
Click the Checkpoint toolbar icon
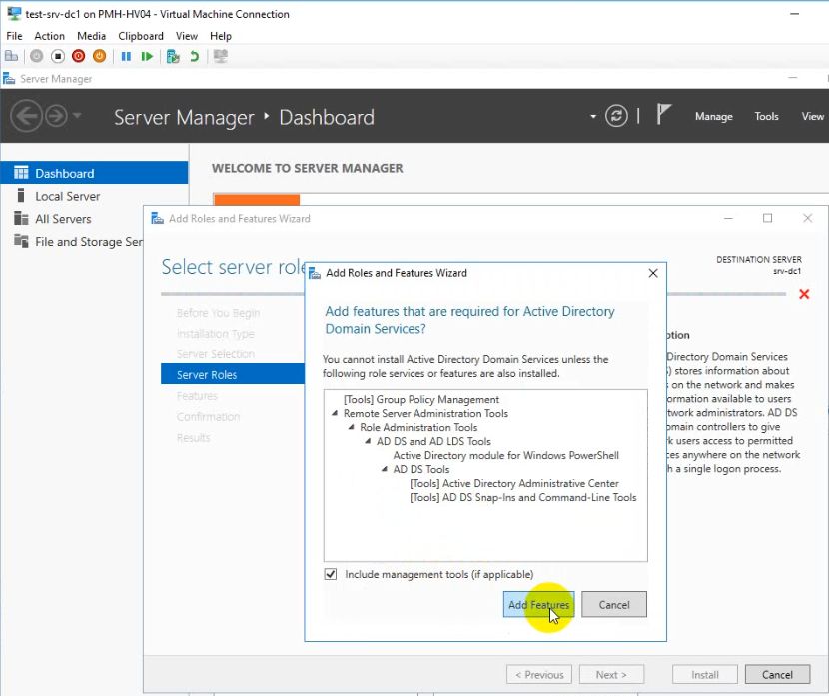click(173, 56)
